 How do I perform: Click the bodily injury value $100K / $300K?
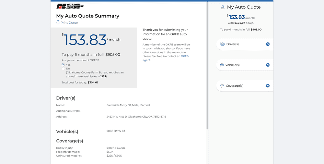click(x=116, y=148)
